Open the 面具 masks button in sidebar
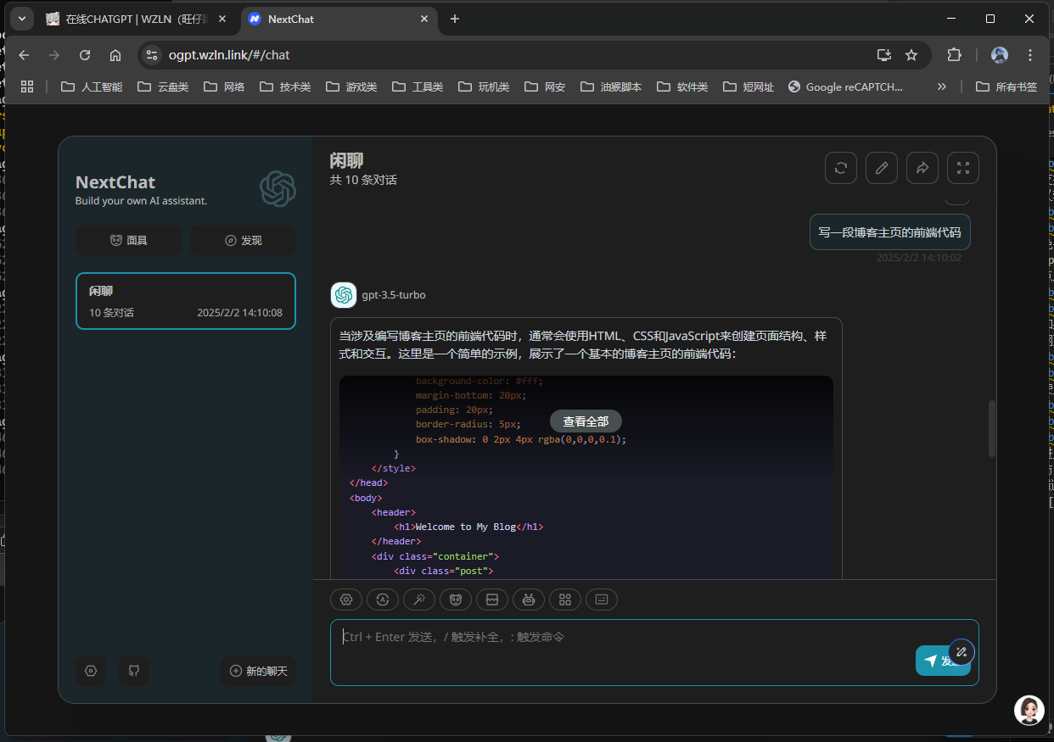The height and width of the screenshot is (742, 1054). pyautogui.click(x=129, y=240)
